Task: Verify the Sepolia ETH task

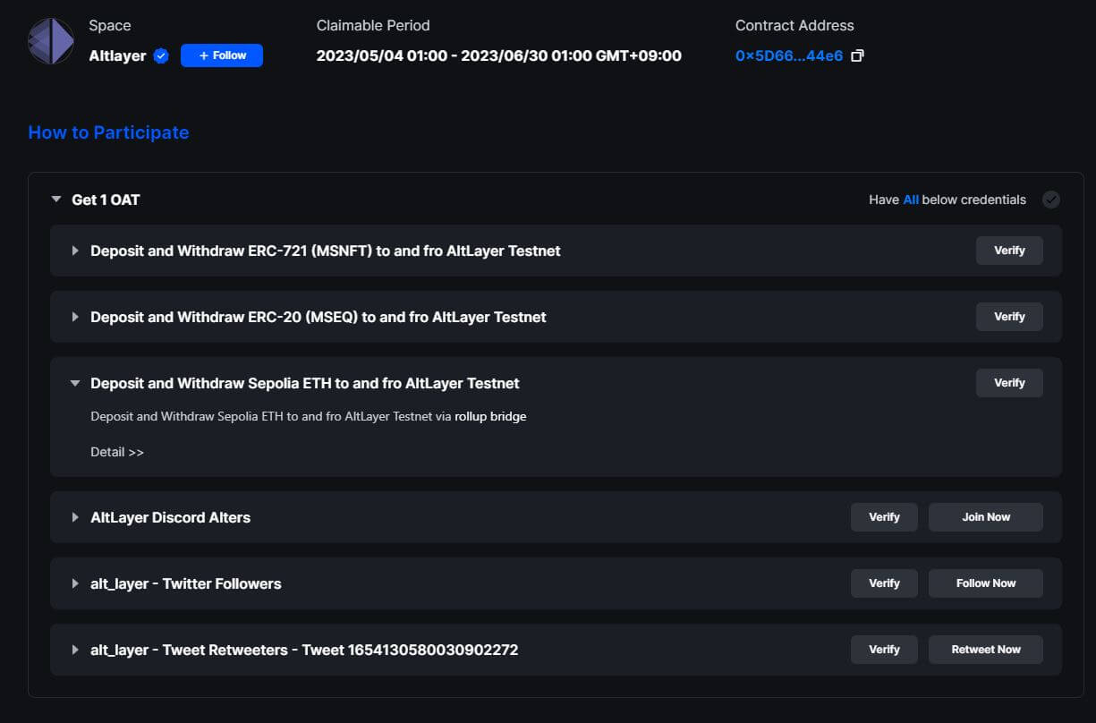Action: pyautogui.click(x=1009, y=383)
